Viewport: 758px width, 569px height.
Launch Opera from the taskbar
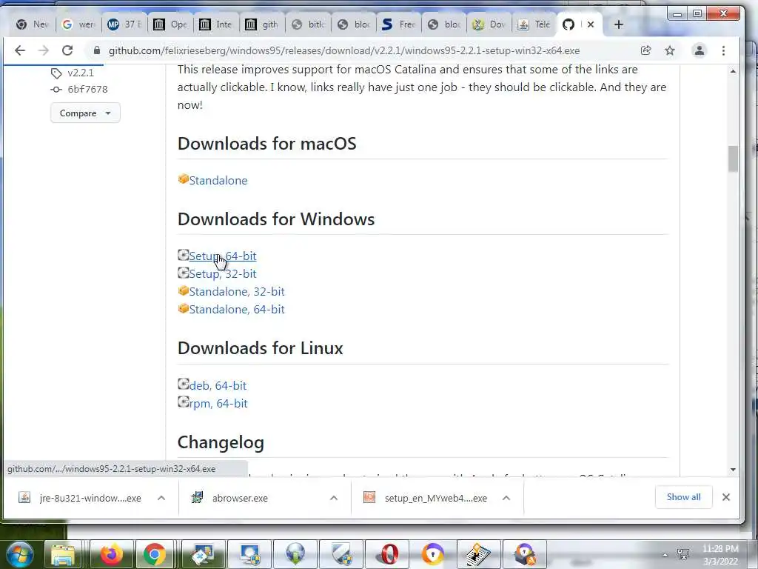(389, 554)
